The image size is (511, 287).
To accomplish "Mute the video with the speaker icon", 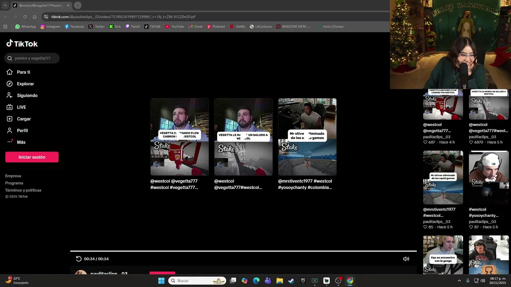I will [406, 259].
